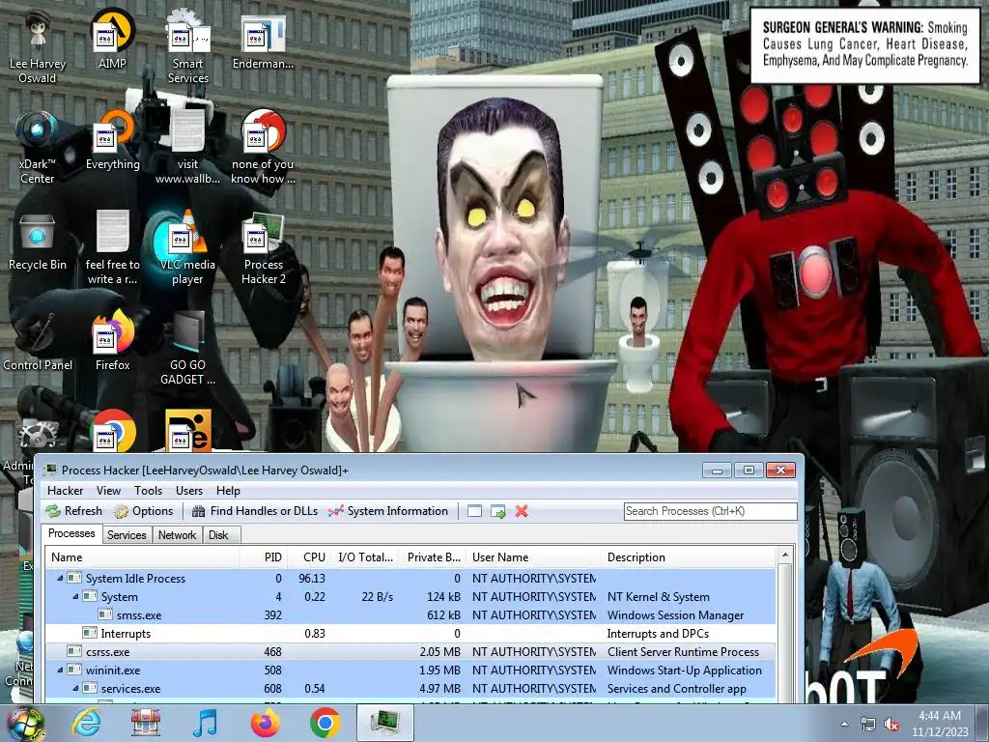Collapse the services.exe tree node
The image size is (989, 742).
[x=75, y=688]
